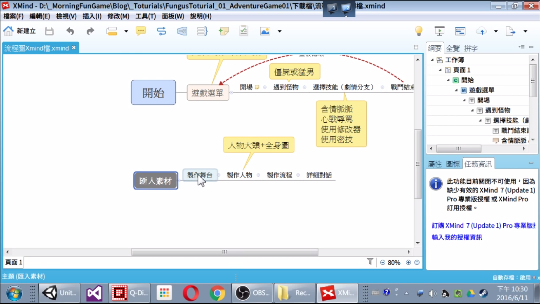
Task: Save the file with the floppy disk icon
Action: pyautogui.click(x=50, y=31)
